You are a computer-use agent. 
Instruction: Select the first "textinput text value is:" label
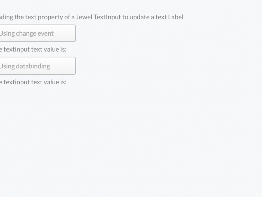pos(33,49)
